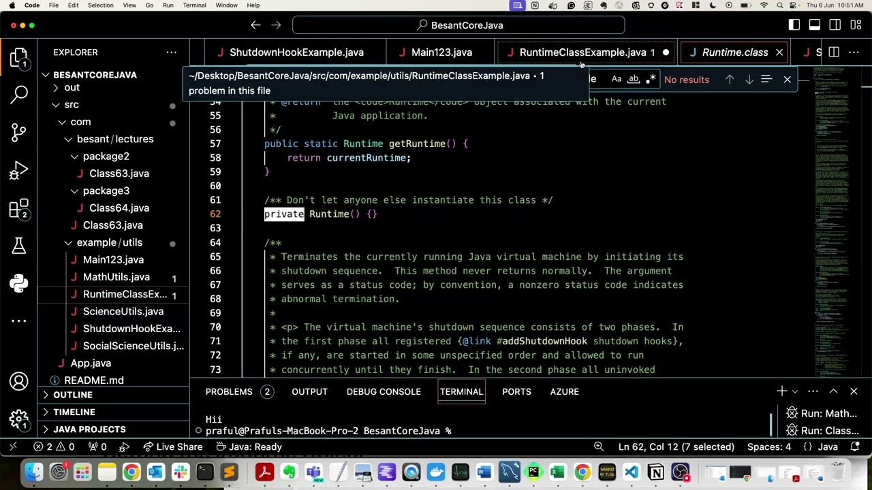Select the Run: Math... terminal entry
This screenshot has height=490, width=872.
821,413
